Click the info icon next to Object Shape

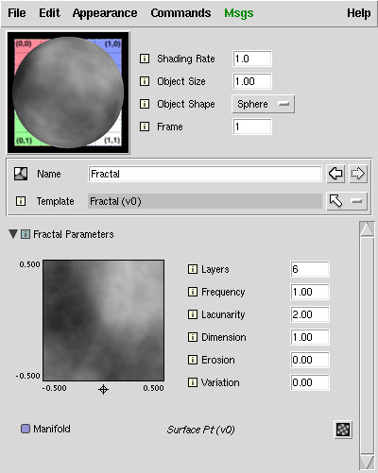click(x=145, y=104)
